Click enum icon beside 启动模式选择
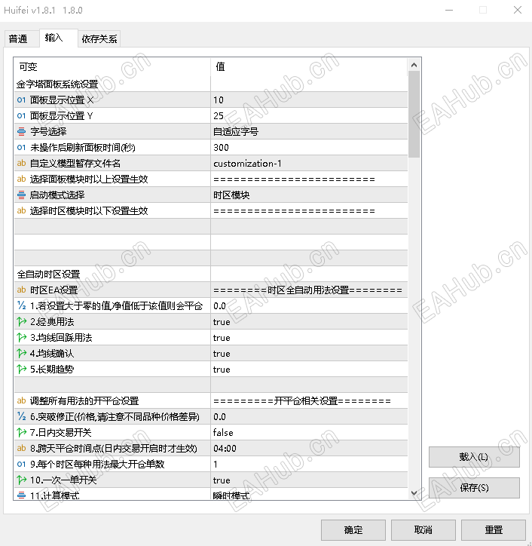The width and height of the screenshot is (532, 546). click(21, 195)
